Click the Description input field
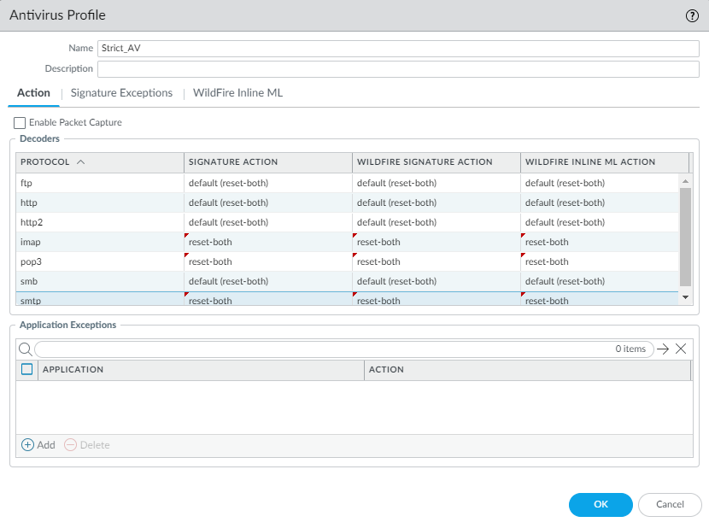Screen dimensions: 709x528 [x=398, y=69]
